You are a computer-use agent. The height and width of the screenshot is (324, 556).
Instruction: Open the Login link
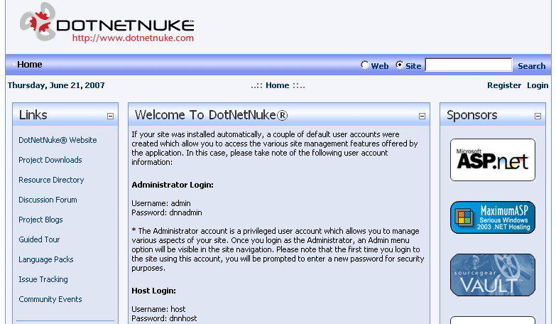coord(538,85)
